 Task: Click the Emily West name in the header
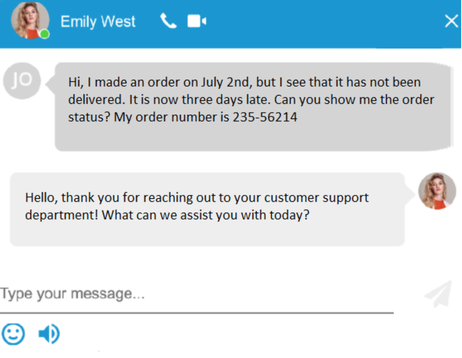pyautogui.click(x=98, y=21)
